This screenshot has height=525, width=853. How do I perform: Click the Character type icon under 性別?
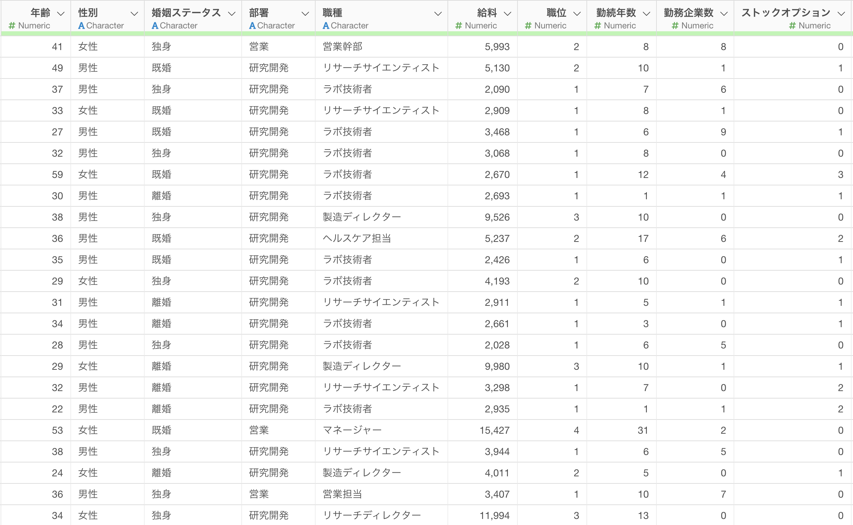[81, 26]
